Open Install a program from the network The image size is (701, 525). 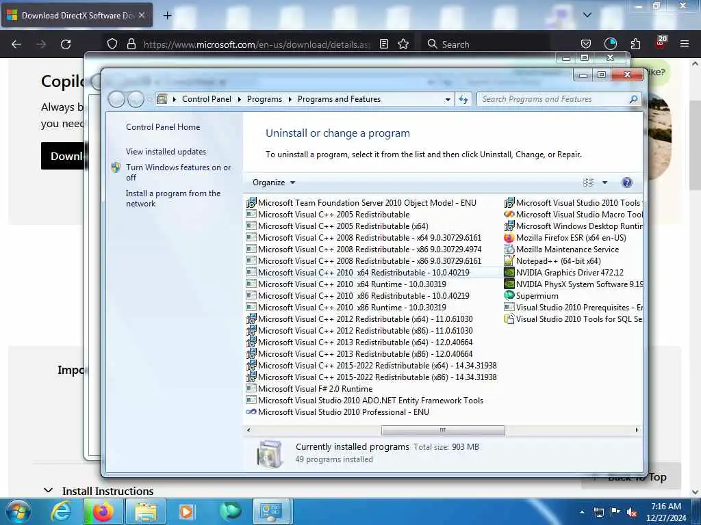click(x=173, y=198)
